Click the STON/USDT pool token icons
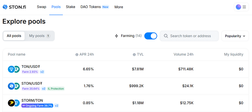This screenshot has height=112, width=252. click(14, 86)
